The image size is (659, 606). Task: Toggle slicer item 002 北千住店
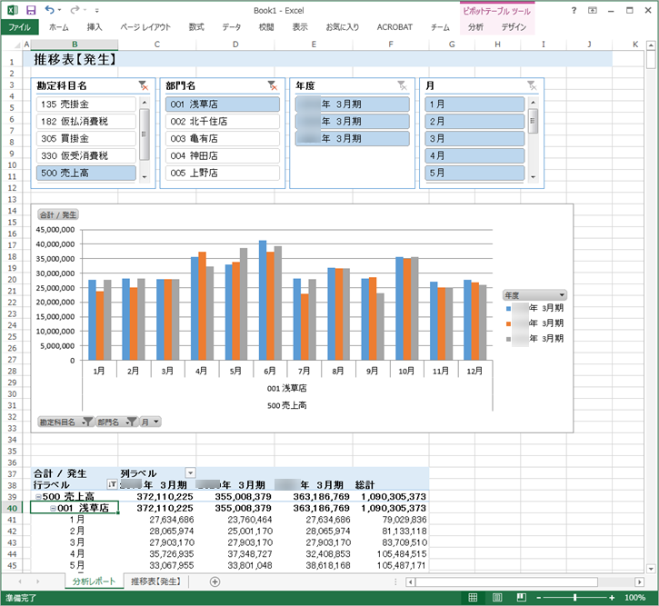(x=223, y=122)
